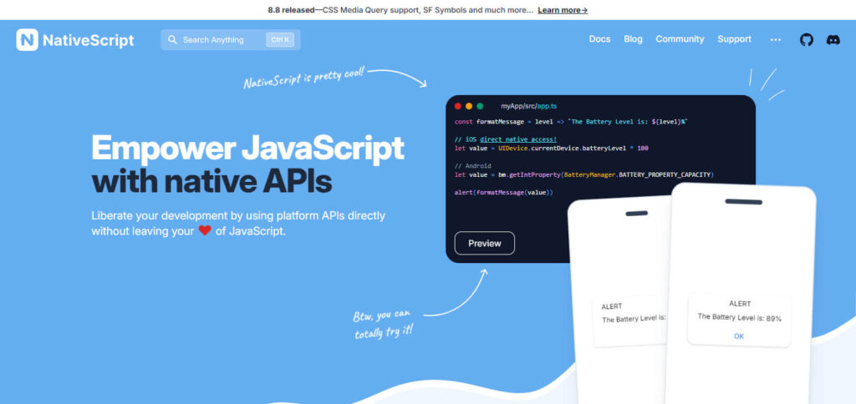This screenshot has width=856, height=404.
Task: Click the '// Android' code comment
Action: tap(473, 166)
